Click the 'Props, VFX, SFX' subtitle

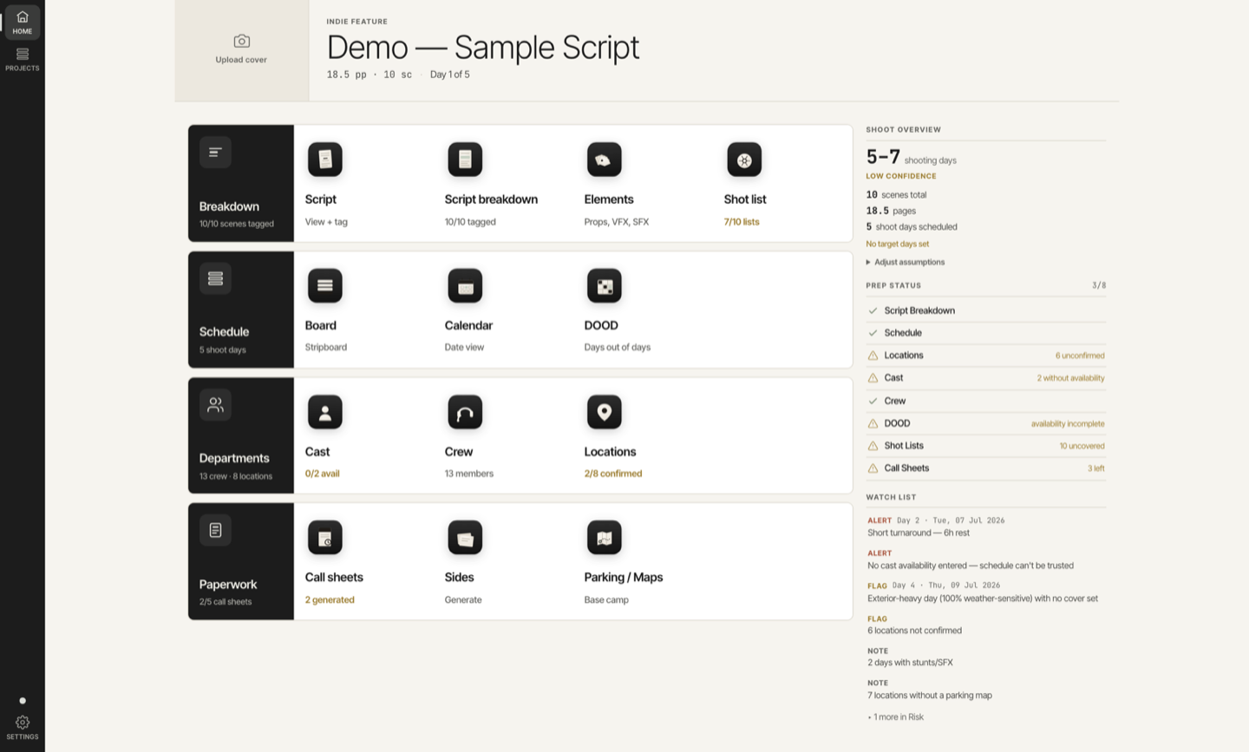pos(617,222)
